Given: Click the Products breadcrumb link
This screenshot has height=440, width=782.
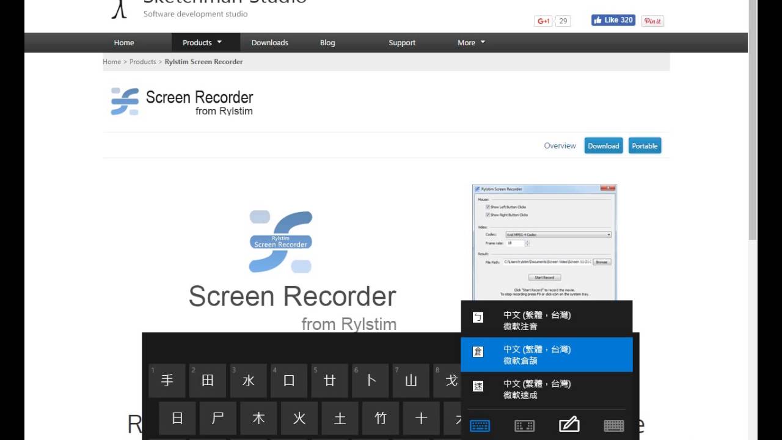Looking at the screenshot, I should 143,62.
